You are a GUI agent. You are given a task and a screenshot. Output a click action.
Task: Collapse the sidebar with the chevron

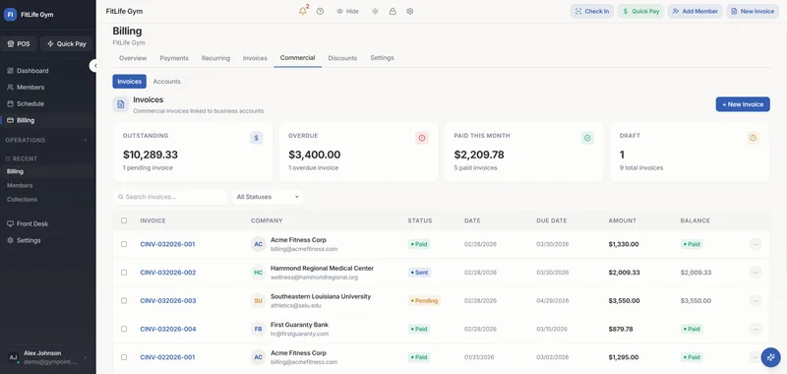[95, 66]
